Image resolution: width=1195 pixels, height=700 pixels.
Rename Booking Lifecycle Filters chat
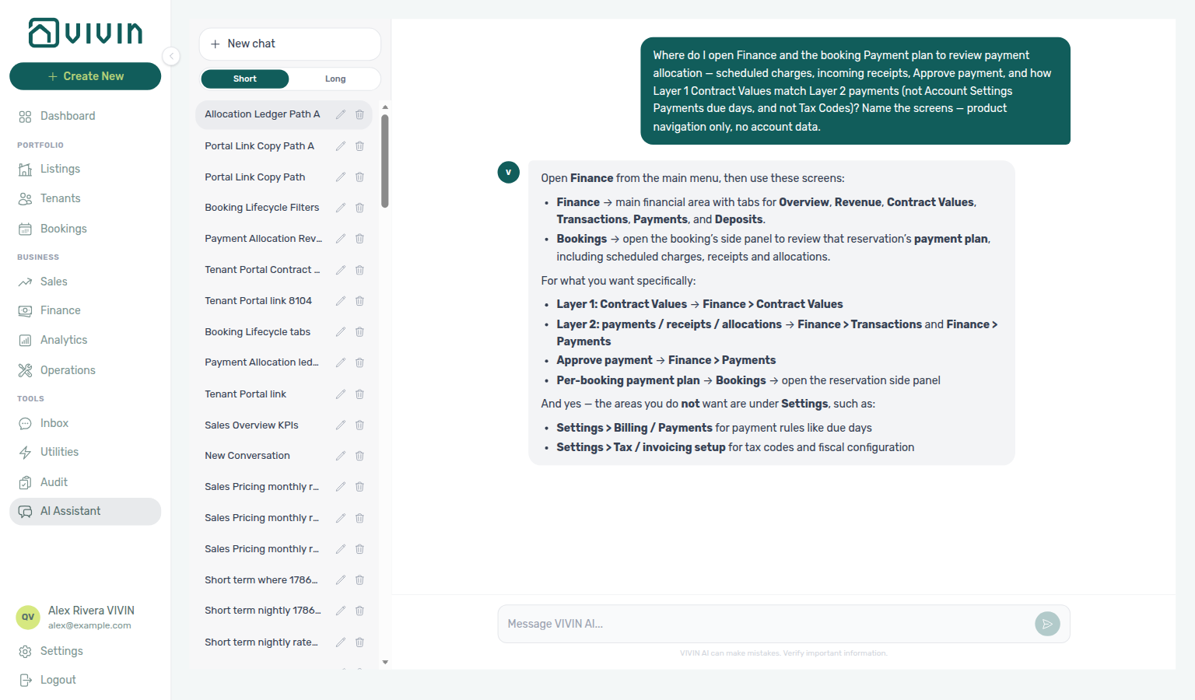pos(340,208)
